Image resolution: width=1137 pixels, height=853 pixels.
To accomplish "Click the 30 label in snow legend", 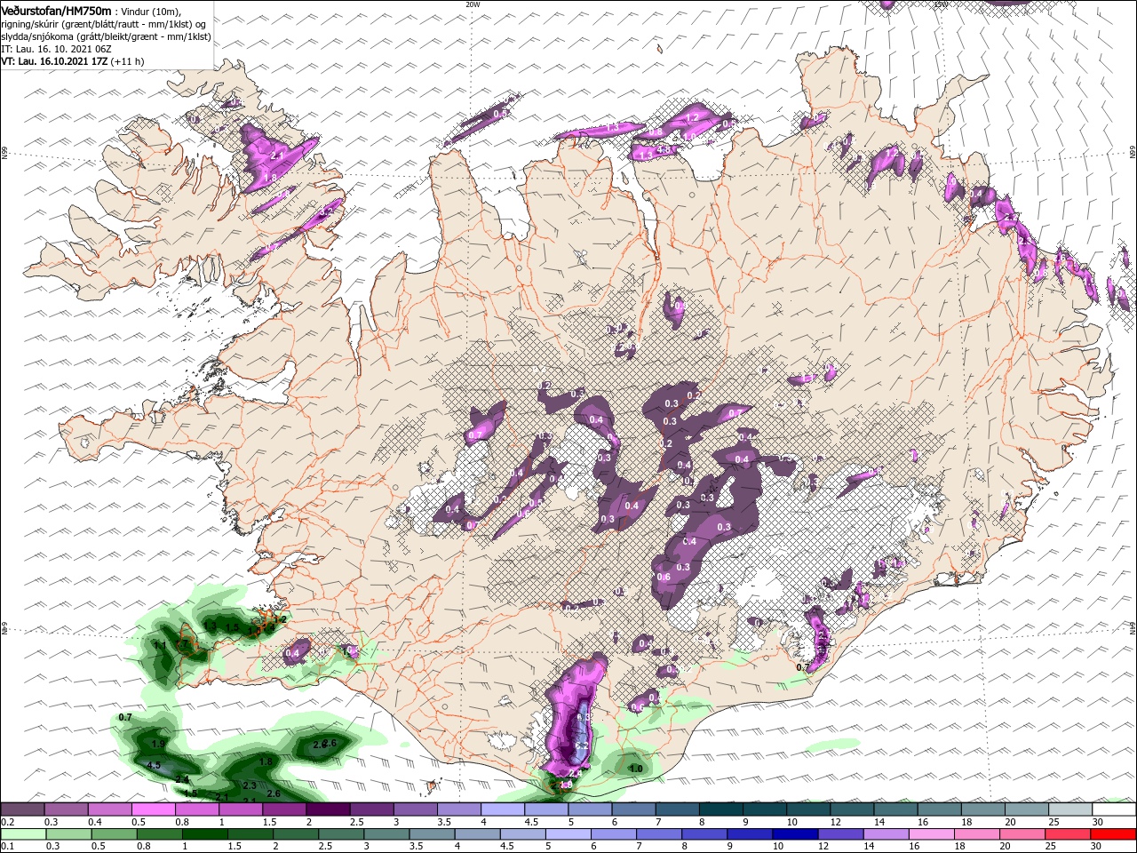I will [1098, 822].
